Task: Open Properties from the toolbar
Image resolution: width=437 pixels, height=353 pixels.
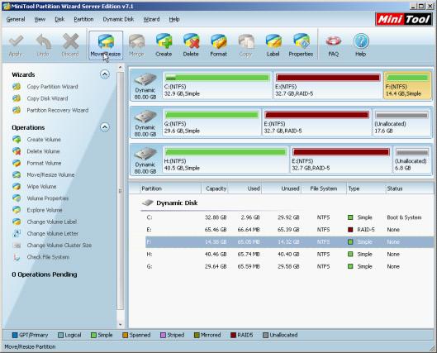Action: [x=301, y=45]
